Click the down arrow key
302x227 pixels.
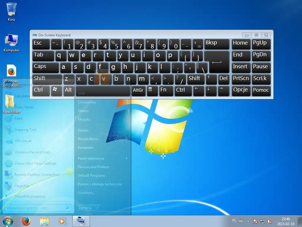tap(211, 91)
